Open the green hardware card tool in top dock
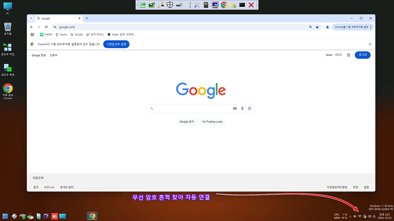This screenshot has height=221, width=394. pyautogui.click(x=152, y=5)
